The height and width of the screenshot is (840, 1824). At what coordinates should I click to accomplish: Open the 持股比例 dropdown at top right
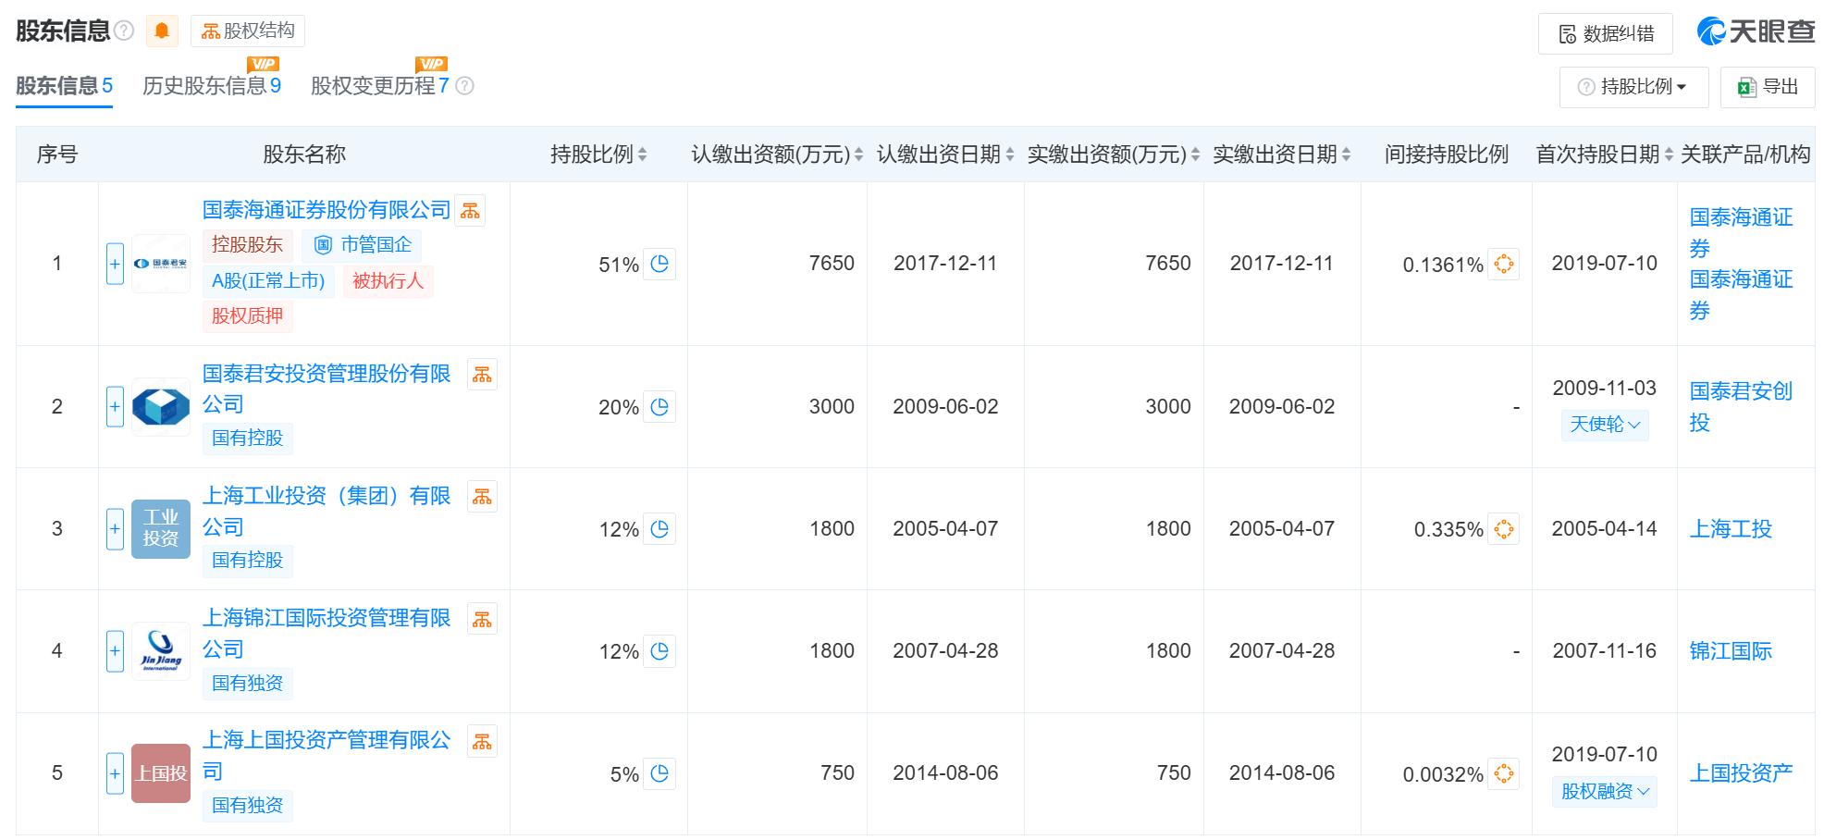(x=1633, y=87)
